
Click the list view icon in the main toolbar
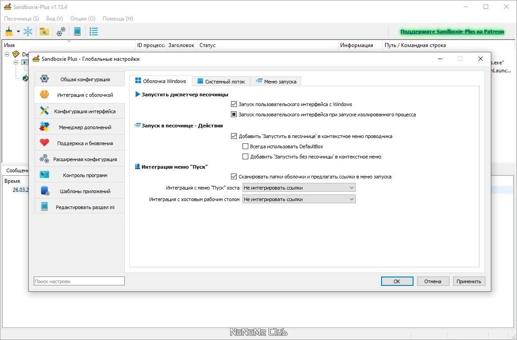[94, 32]
